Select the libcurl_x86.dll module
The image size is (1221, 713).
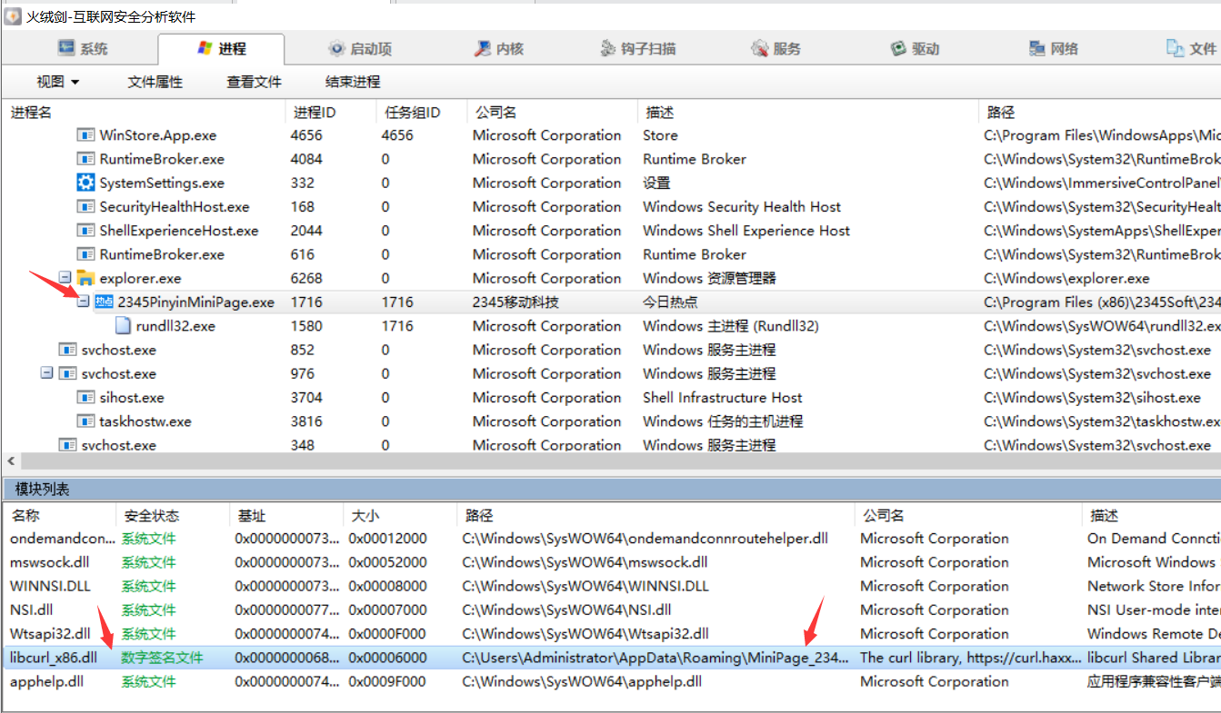pos(611,658)
